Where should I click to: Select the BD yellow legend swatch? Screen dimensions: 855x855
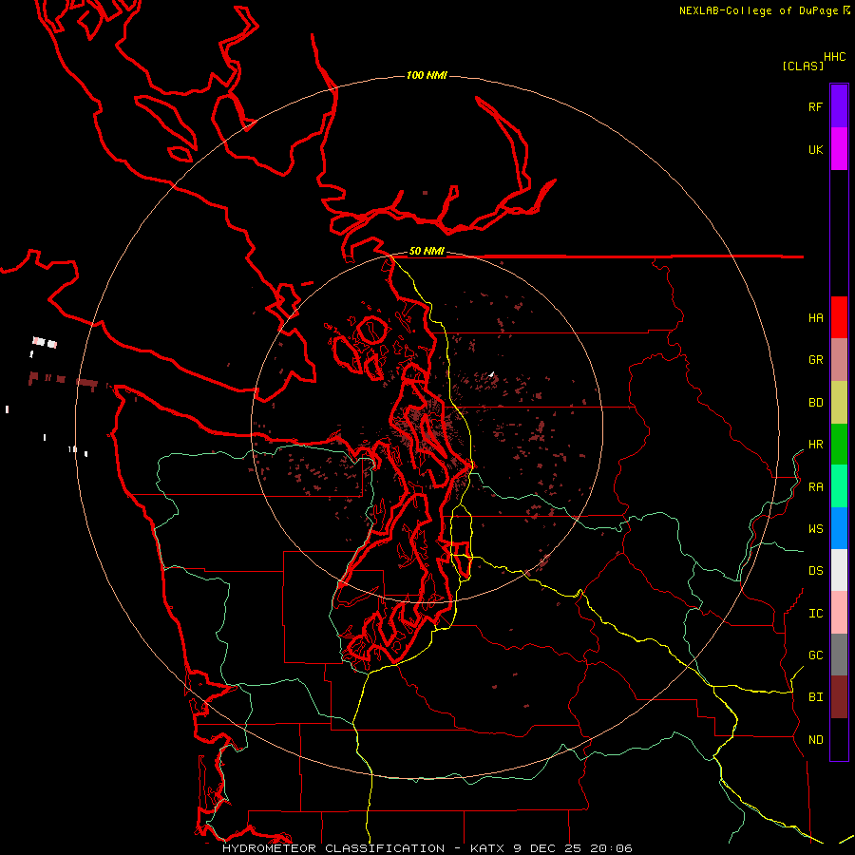(x=839, y=403)
